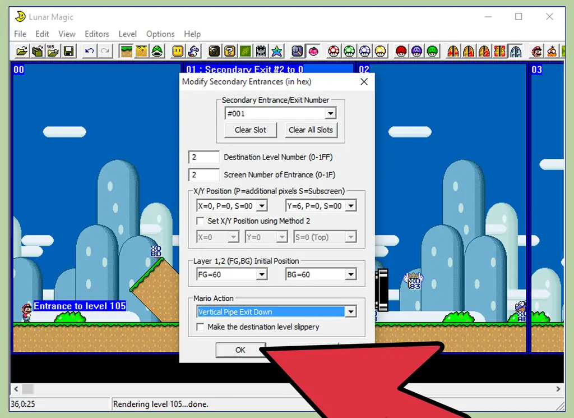Save level with the floppy disk icon
Viewport: 574px width, 418px height.
[x=68, y=51]
